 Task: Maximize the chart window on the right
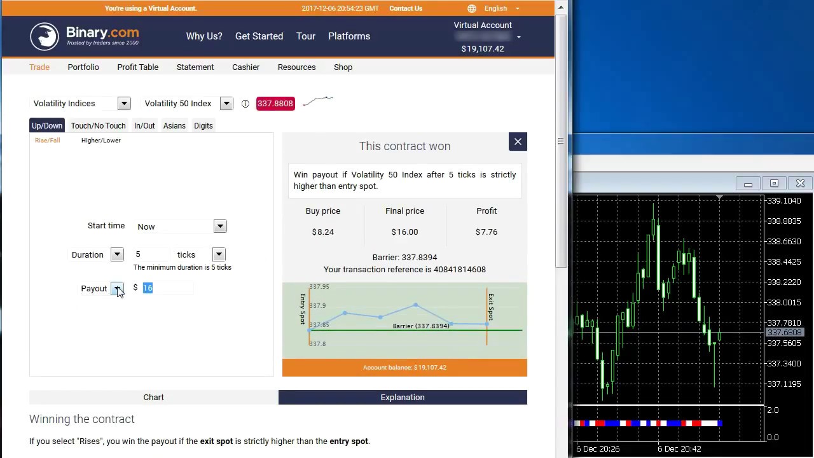tap(774, 184)
